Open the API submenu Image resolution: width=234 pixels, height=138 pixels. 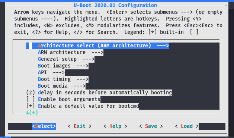pos(51,73)
